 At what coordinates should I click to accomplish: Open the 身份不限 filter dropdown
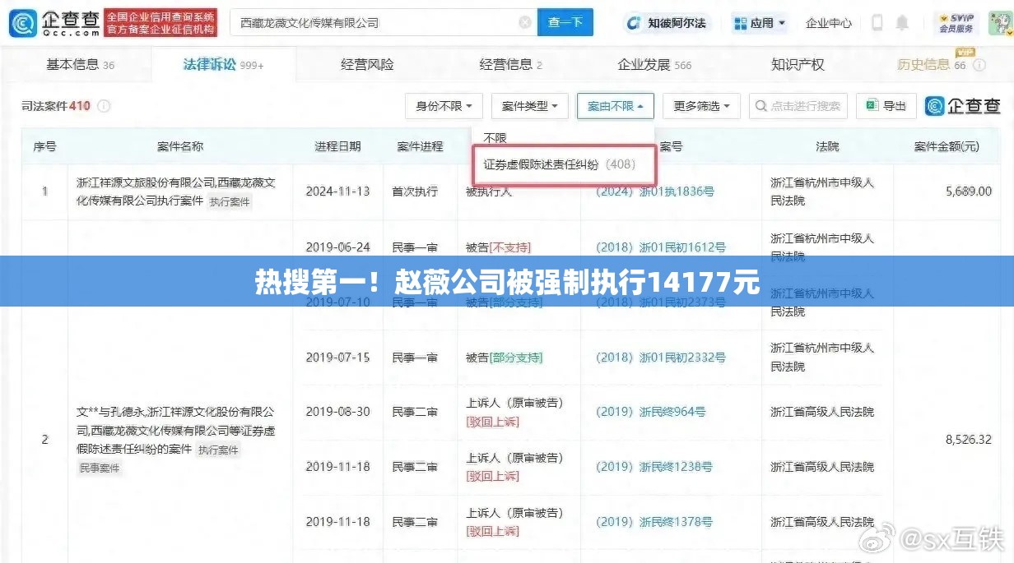click(444, 106)
